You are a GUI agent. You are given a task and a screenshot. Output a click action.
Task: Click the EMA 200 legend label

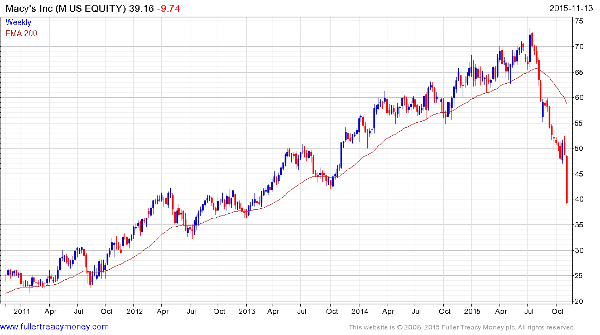tap(21, 33)
